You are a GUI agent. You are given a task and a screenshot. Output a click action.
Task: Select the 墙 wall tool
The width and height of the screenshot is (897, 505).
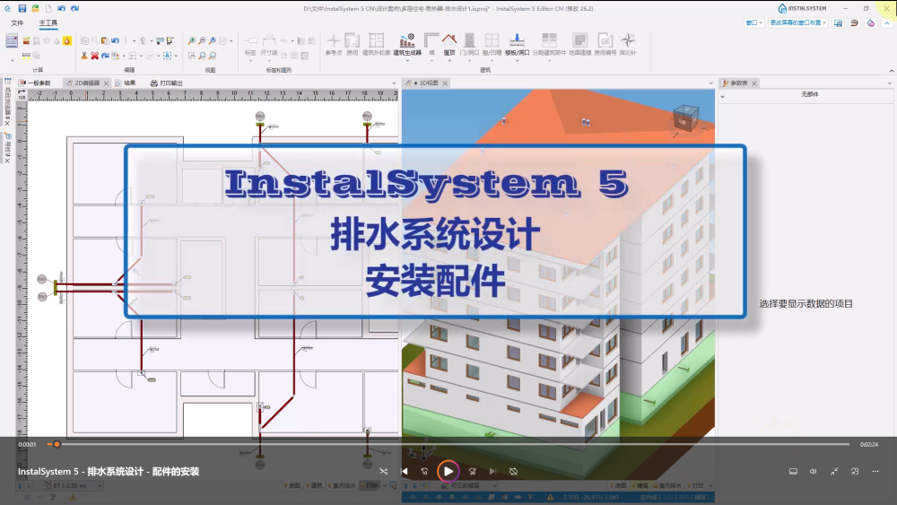tap(431, 45)
